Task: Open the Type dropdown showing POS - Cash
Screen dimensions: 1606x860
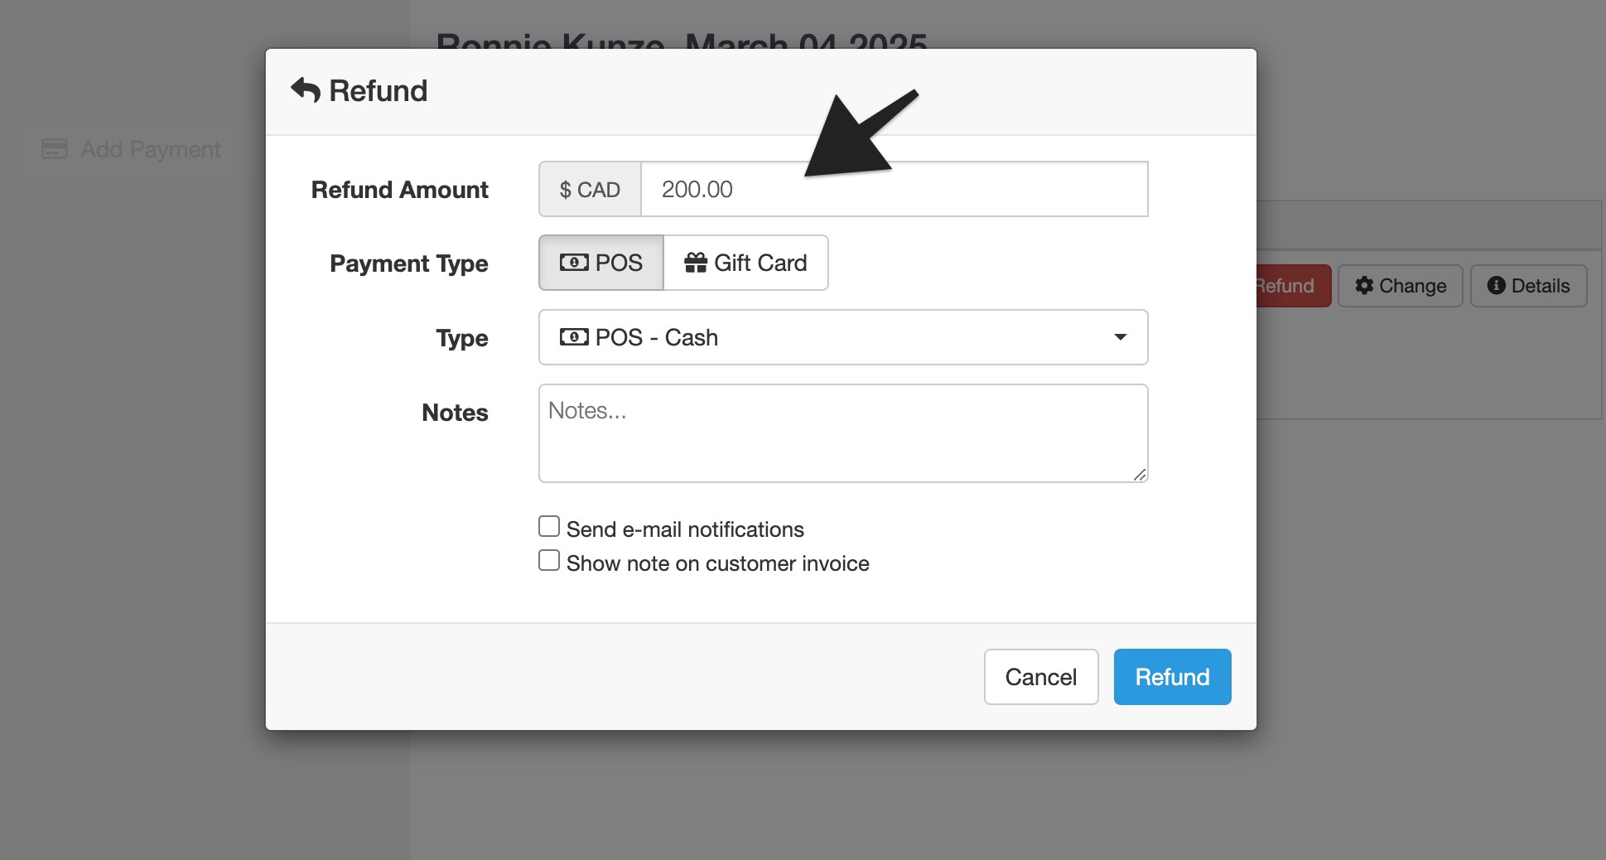Action: (x=843, y=337)
